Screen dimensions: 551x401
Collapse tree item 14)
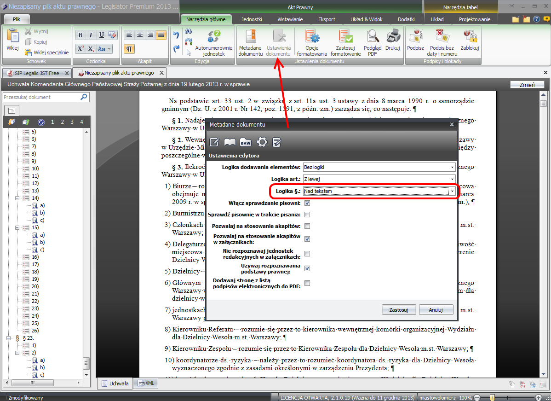[x=17, y=198]
